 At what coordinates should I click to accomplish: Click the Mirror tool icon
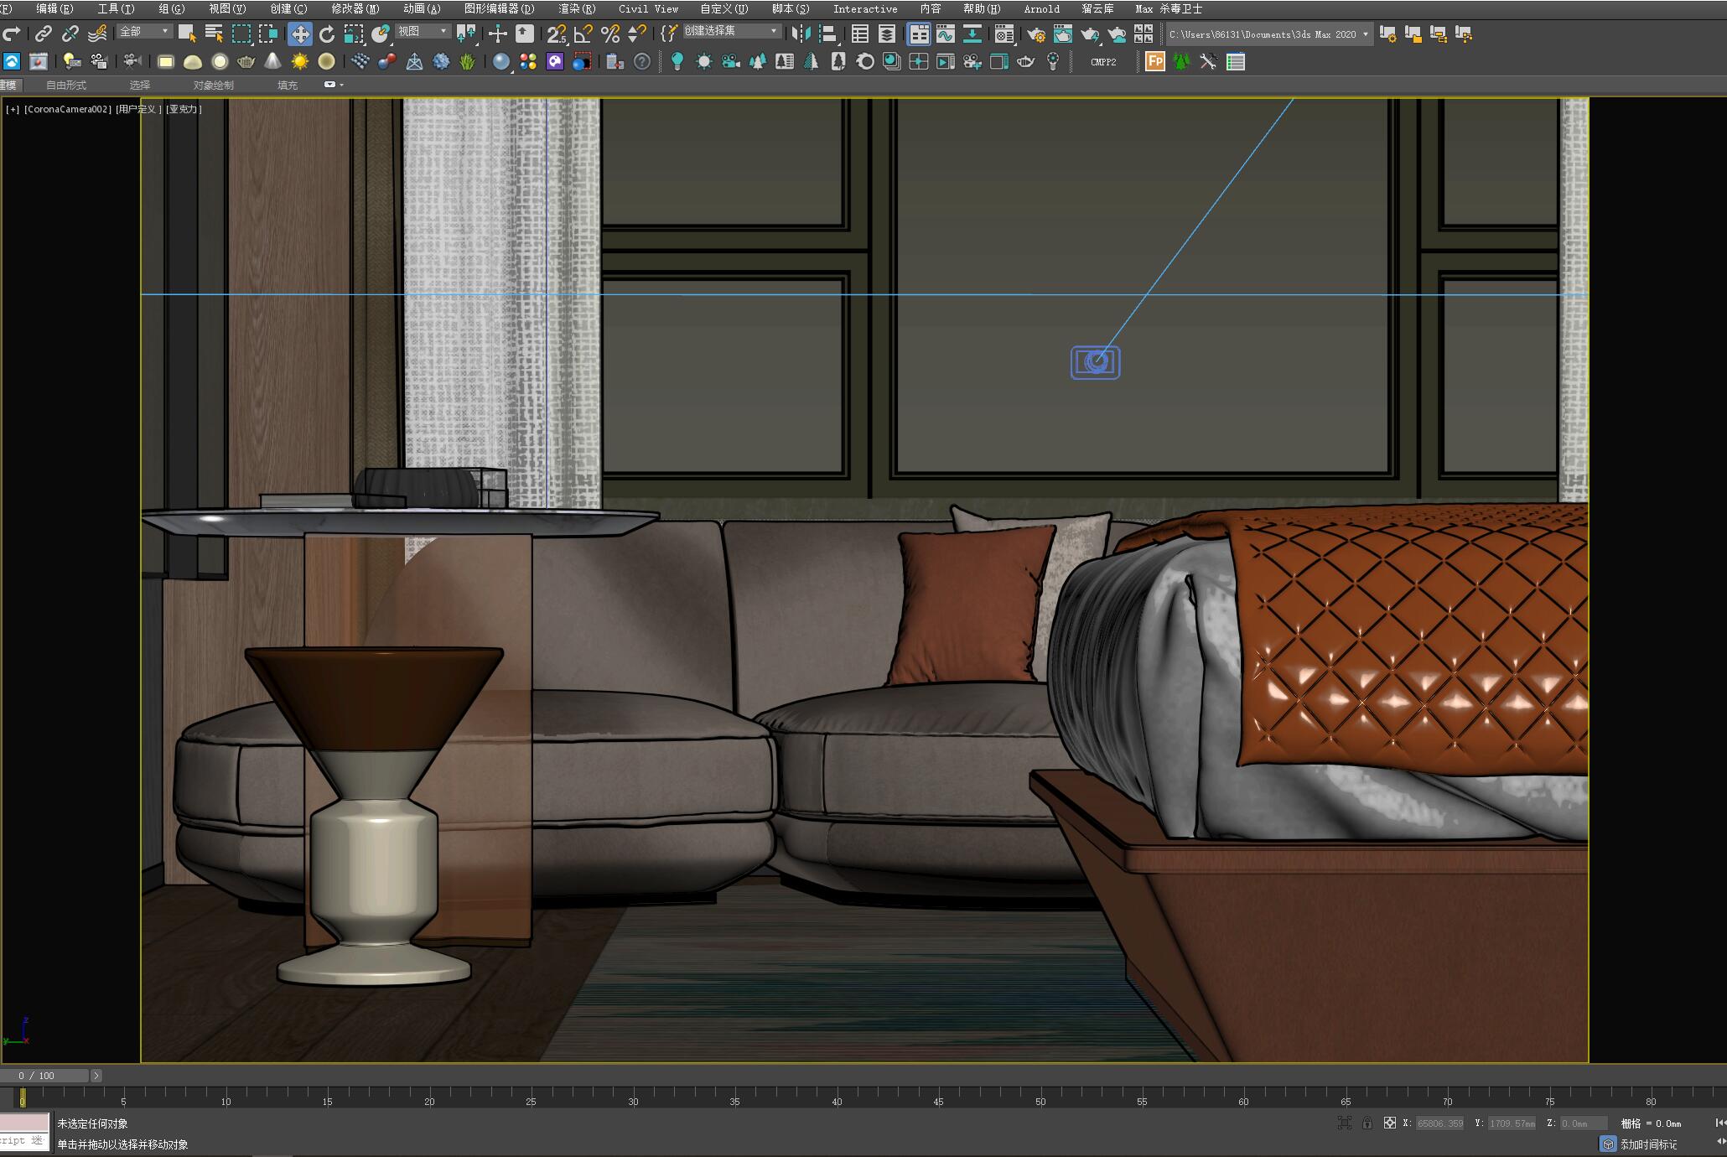[801, 34]
